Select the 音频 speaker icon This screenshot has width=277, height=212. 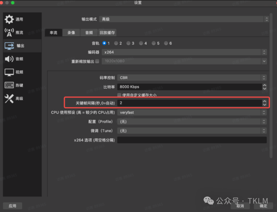tap(10, 59)
